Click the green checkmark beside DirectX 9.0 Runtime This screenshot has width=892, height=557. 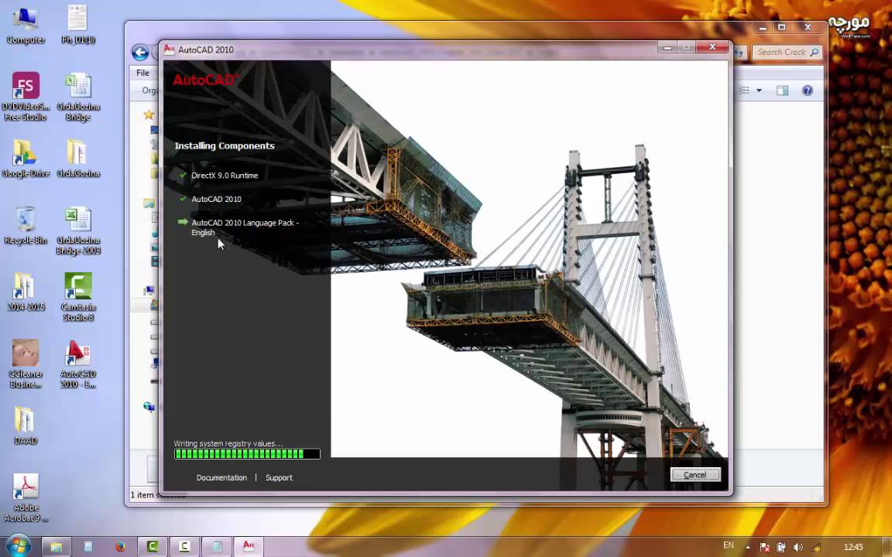[183, 175]
